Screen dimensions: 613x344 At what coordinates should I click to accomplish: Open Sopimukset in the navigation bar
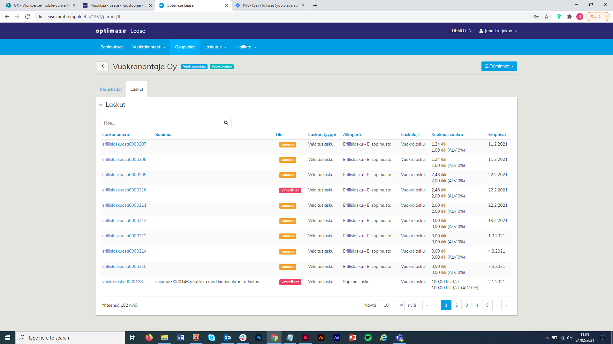(x=111, y=47)
